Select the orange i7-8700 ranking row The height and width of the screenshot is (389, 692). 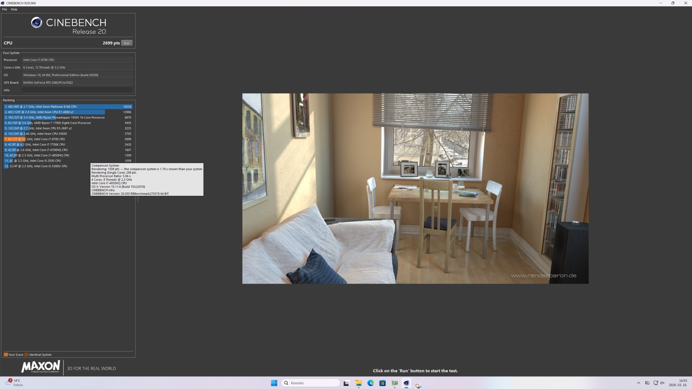(68, 139)
